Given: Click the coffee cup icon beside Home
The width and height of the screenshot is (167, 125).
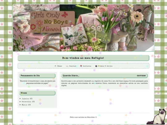Looking at the screenshot, I should pos(55,66).
